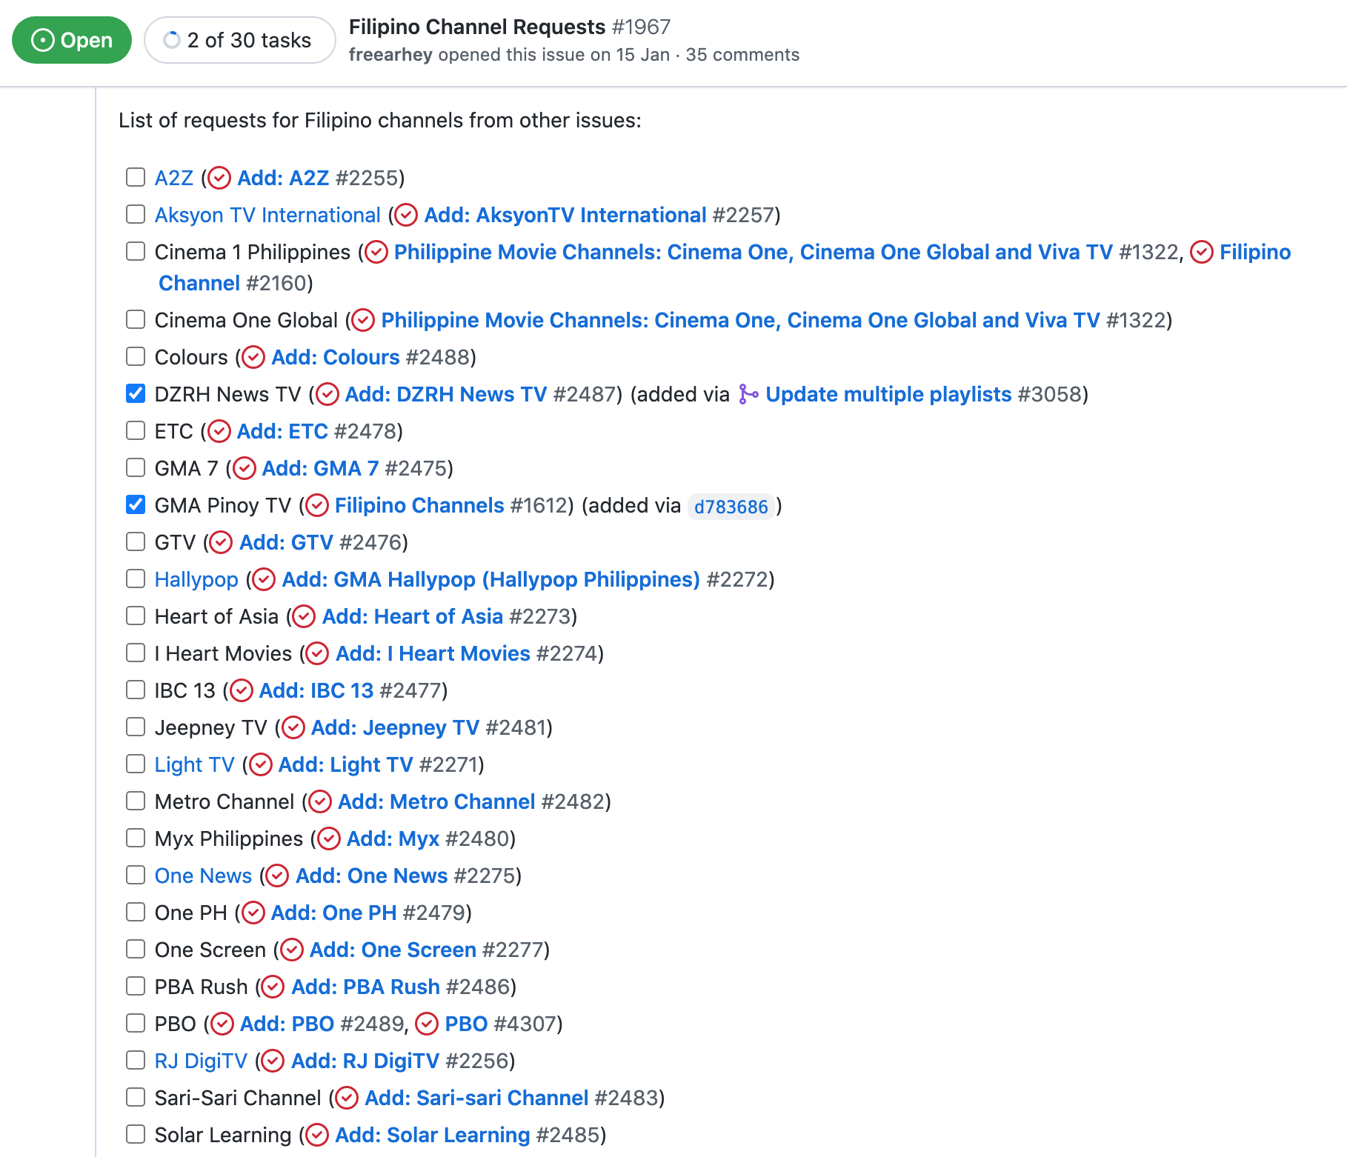Click the closed issue icon next to Add: Colours
Image resolution: width=1347 pixels, height=1157 pixels.
[255, 357]
